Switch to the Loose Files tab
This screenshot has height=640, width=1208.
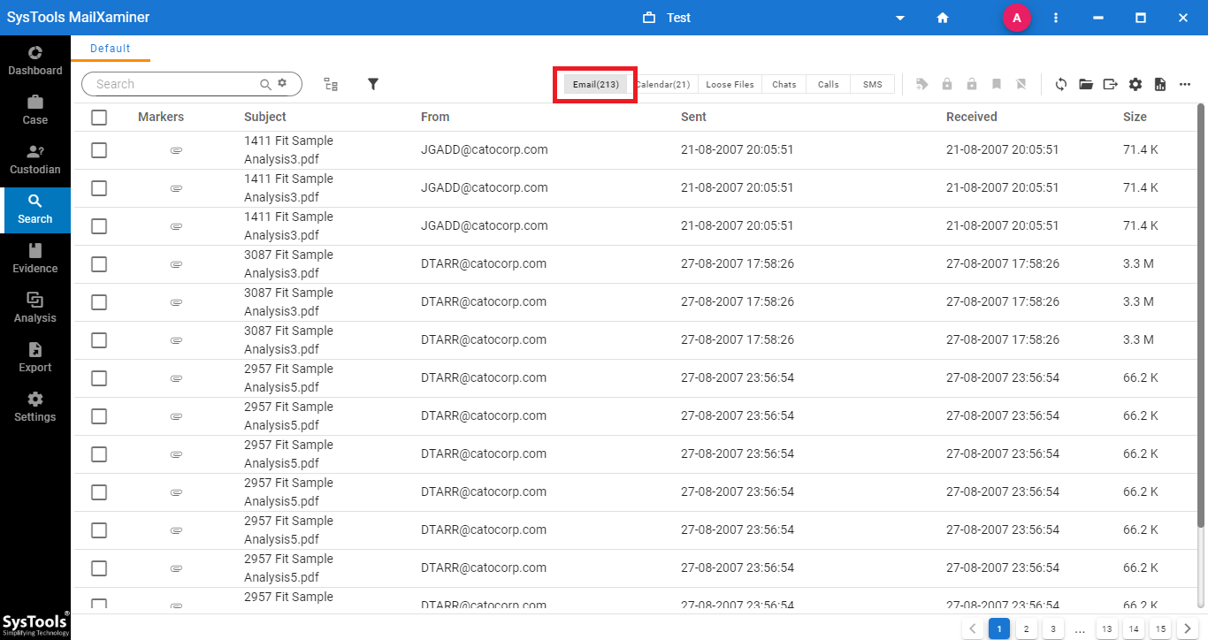pos(730,84)
